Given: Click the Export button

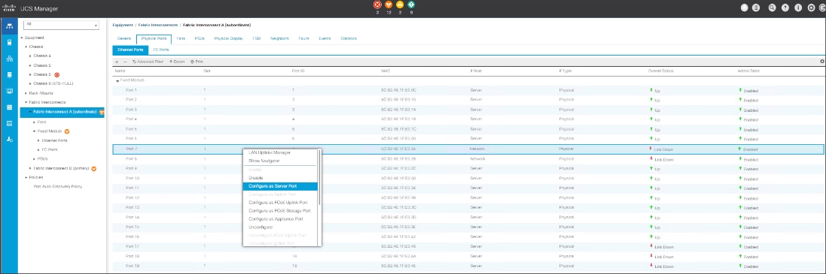Looking at the screenshot, I should 177,62.
